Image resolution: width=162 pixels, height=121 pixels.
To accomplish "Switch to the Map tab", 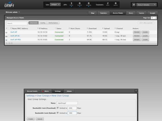I will coord(93,13).
